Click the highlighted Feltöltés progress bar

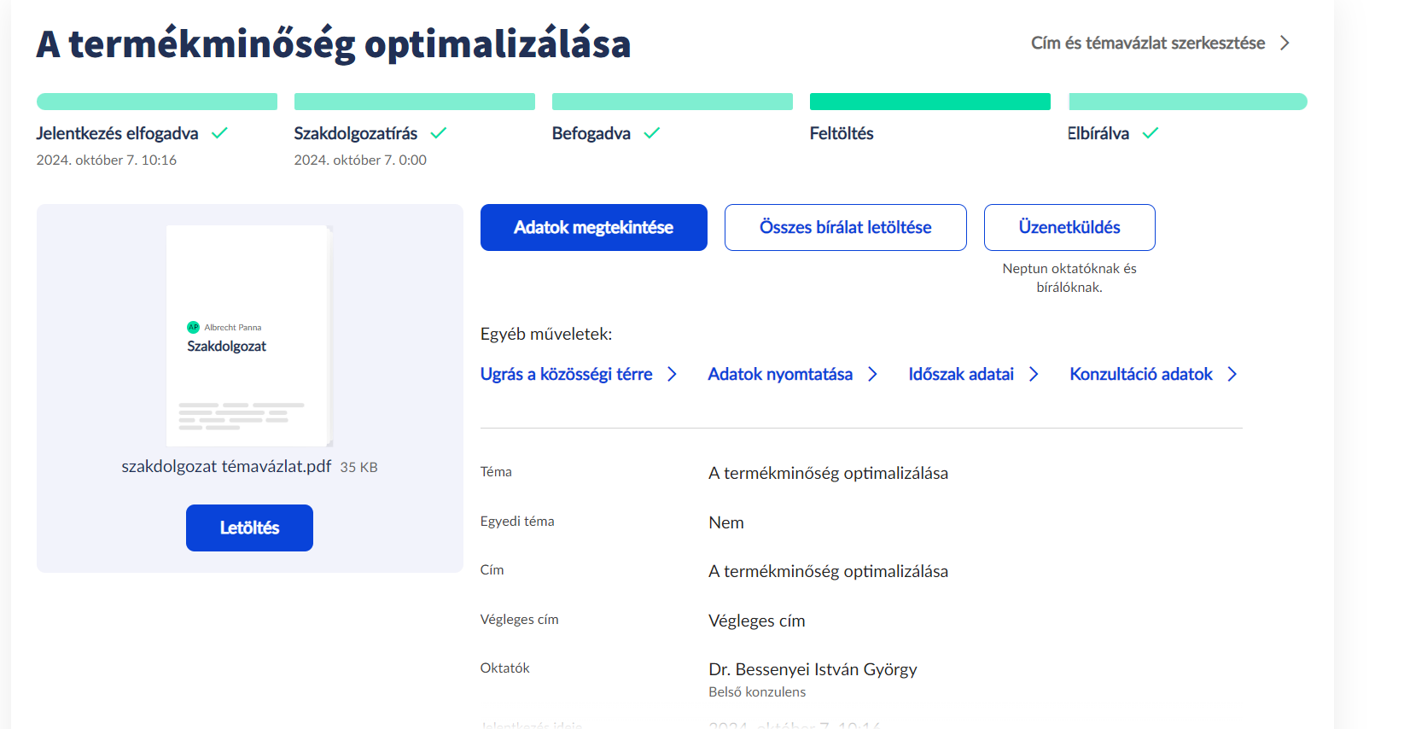click(929, 102)
